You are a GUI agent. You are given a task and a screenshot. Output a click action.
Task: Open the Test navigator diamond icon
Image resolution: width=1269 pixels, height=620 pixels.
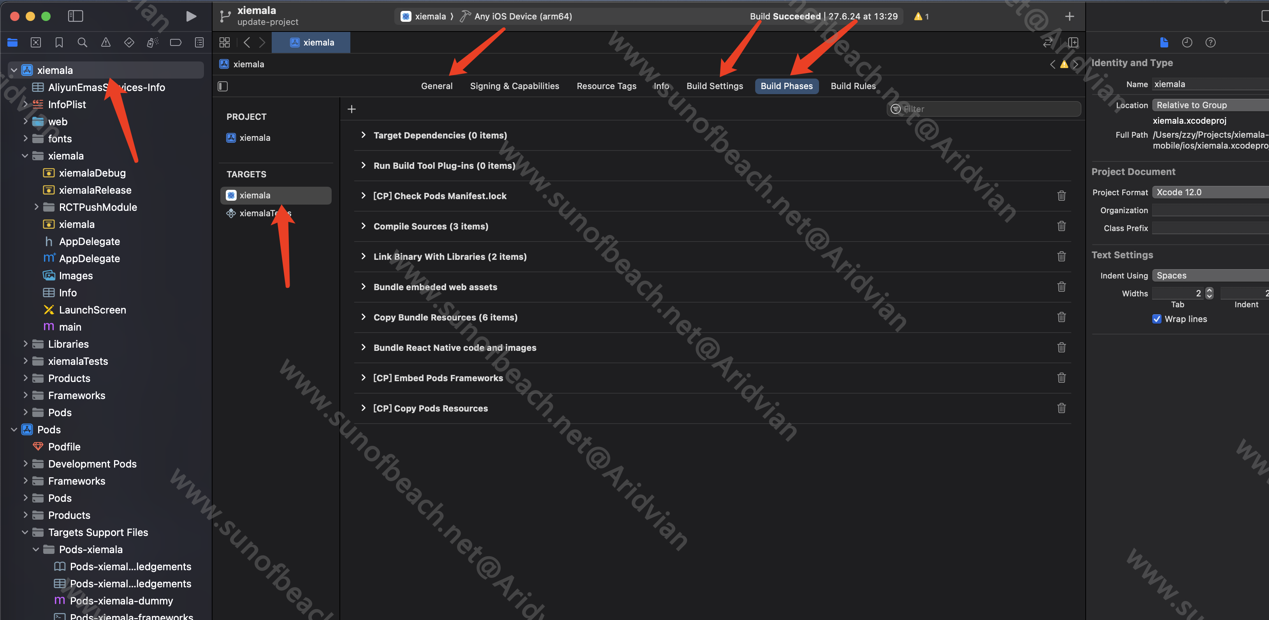(129, 42)
